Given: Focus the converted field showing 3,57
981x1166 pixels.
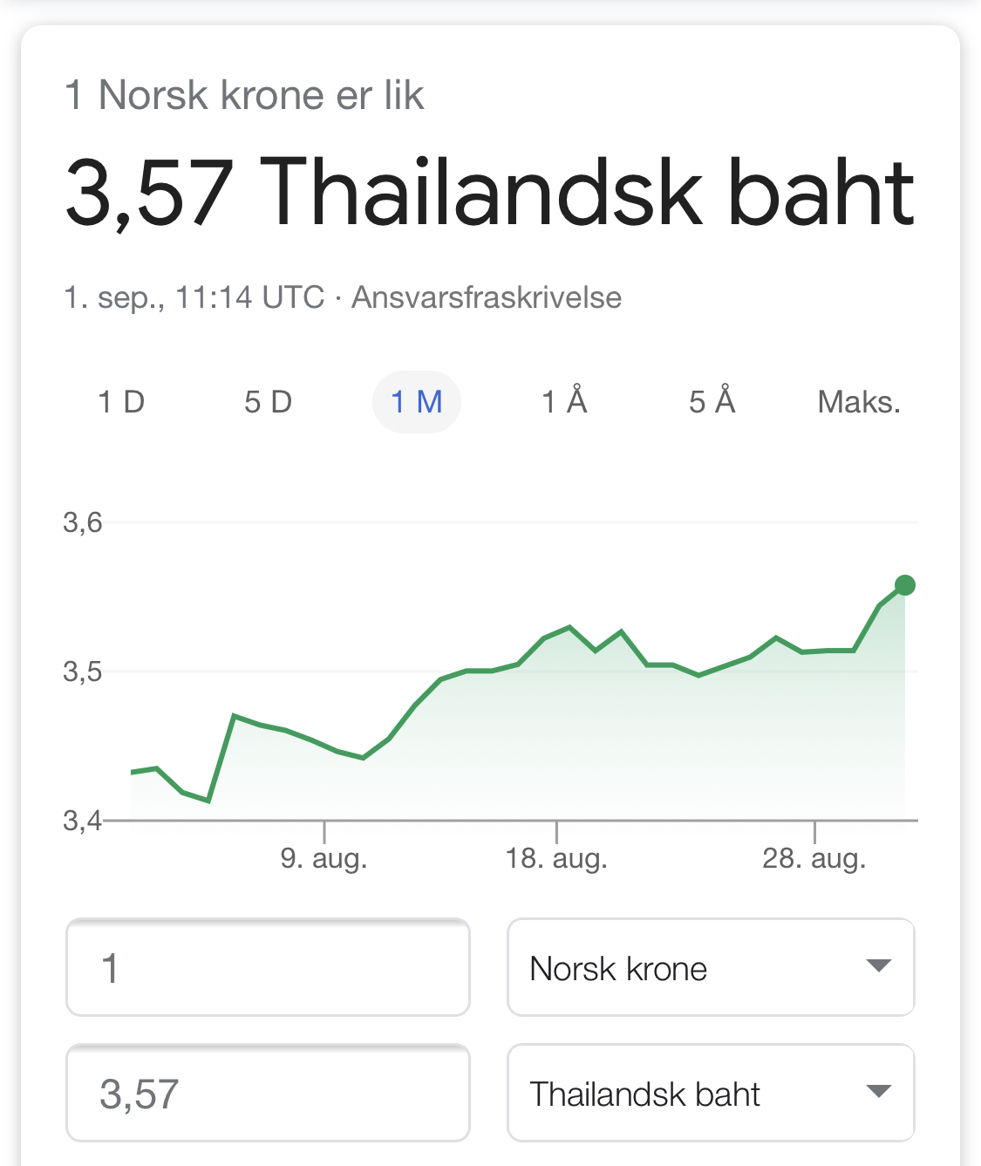Looking at the screenshot, I should coord(268,1094).
